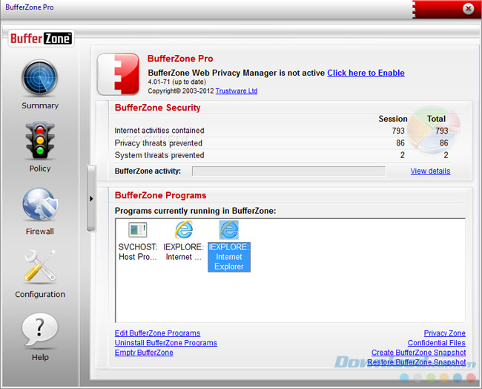Open Edit BufferZone Programs link
This screenshot has height=389, width=482.
(157, 333)
